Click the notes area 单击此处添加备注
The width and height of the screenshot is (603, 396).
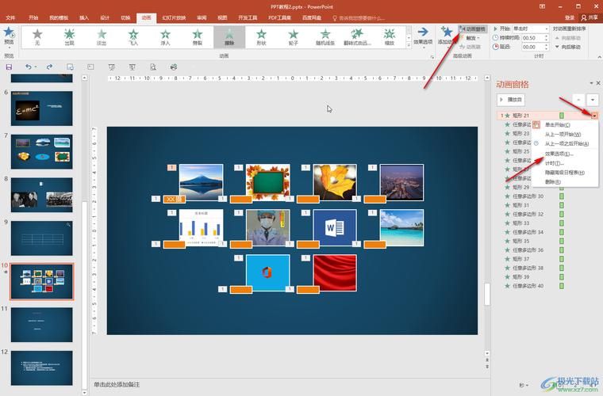117,384
